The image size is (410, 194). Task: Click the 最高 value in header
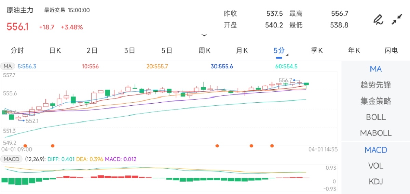[x=340, y=14]
